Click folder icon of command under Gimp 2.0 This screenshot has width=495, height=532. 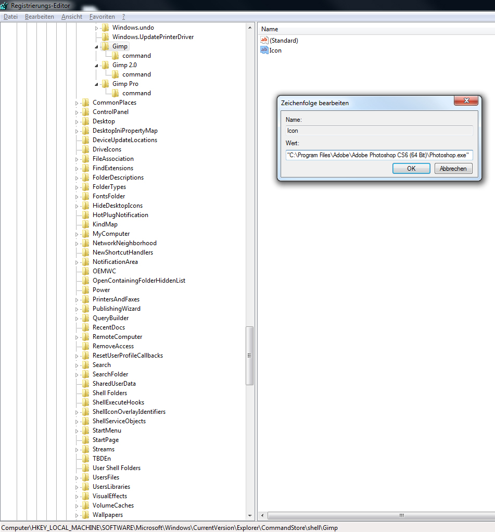tap(116, 74)
